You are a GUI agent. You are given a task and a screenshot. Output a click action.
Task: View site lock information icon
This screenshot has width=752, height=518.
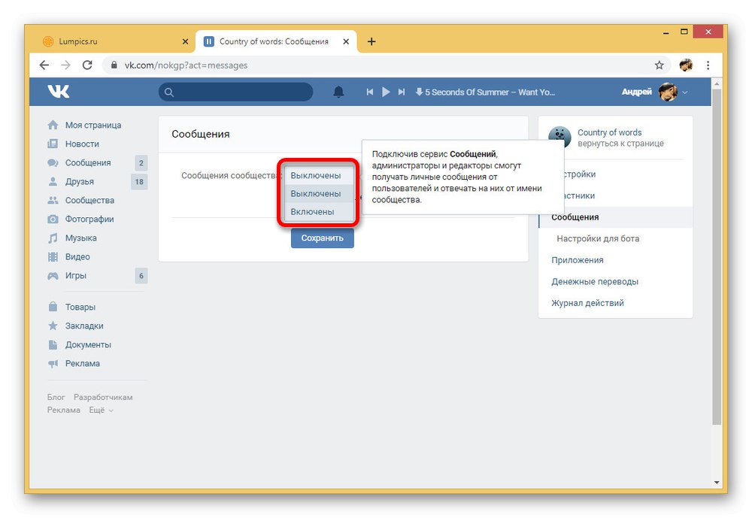click(114, 65)
